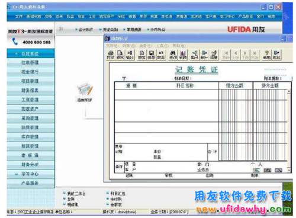Click the first 借方金额 cell in voucher

[236, 95]
